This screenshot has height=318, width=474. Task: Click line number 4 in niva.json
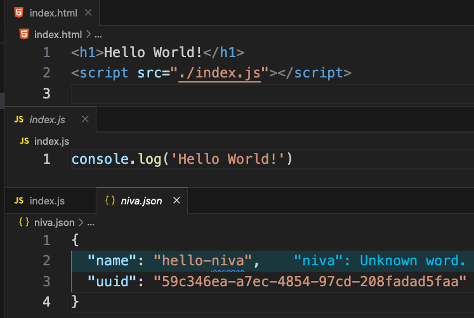point(46,302)
